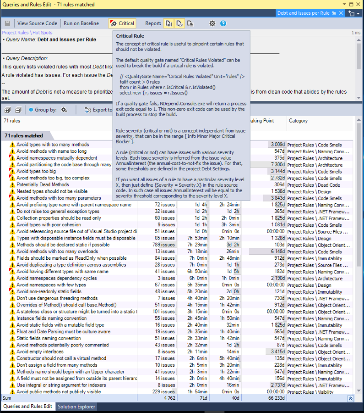
Task: Click the third Report icon in the toolbar
Action: (x=190, y=23)
